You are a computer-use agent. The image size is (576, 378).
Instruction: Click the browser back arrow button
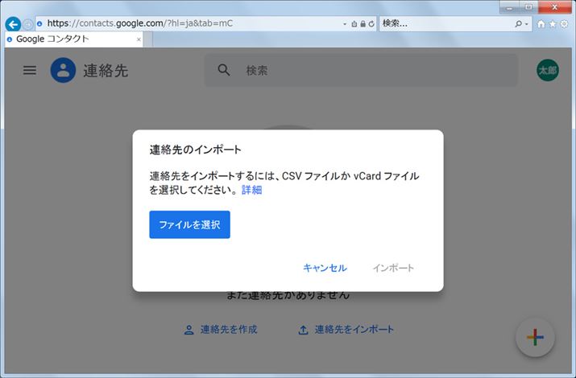12,24
